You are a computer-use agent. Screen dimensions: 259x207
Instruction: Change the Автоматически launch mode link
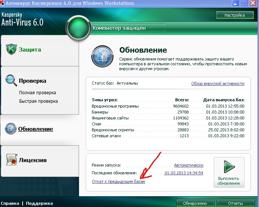point(188,165)
